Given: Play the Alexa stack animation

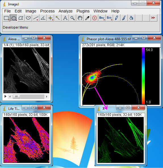Looking at the screenshot, I should (5, 97).
